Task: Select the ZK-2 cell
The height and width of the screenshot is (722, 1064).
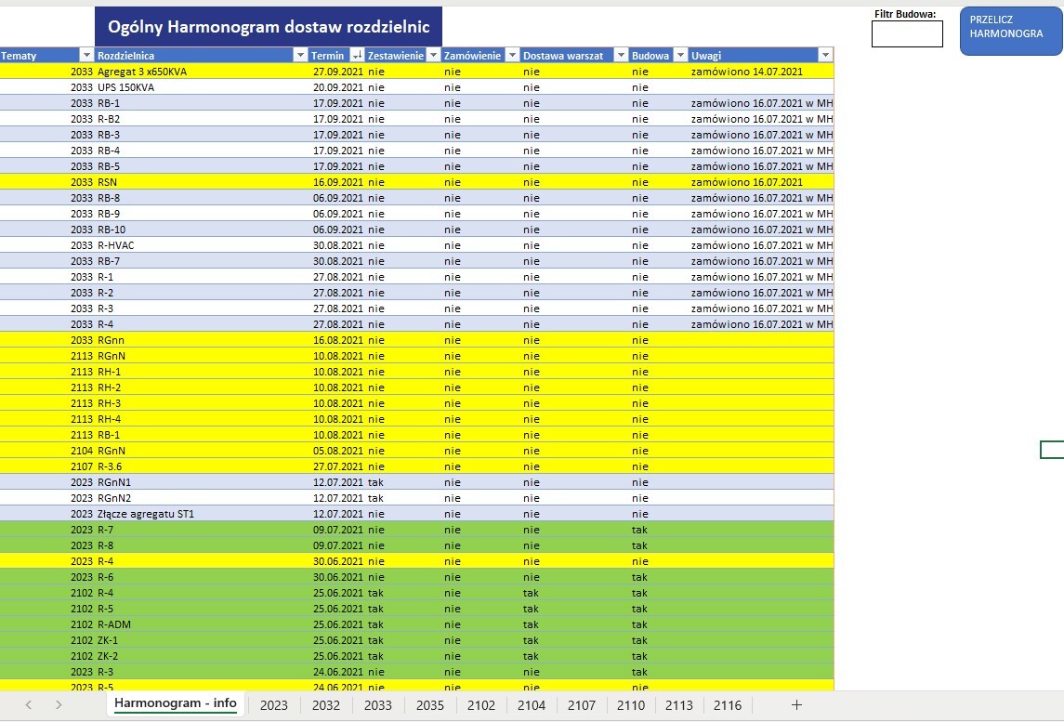Action: pyautogui.click(x=202, y=656)
